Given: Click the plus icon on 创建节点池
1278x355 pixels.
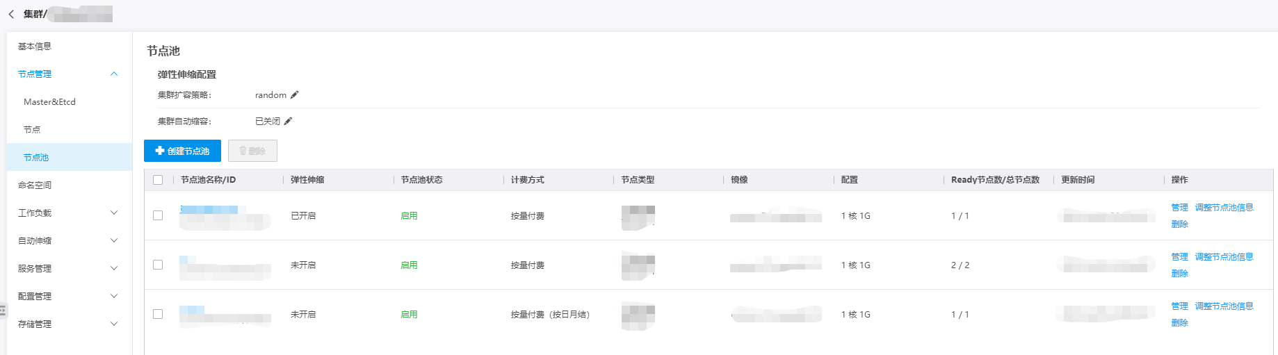Looking at the screenshot, I should [160, 151].
